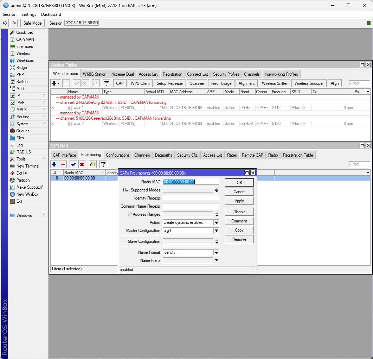Select WireGuard in the sidebar
373x359 pixels.
pos(24,60)
